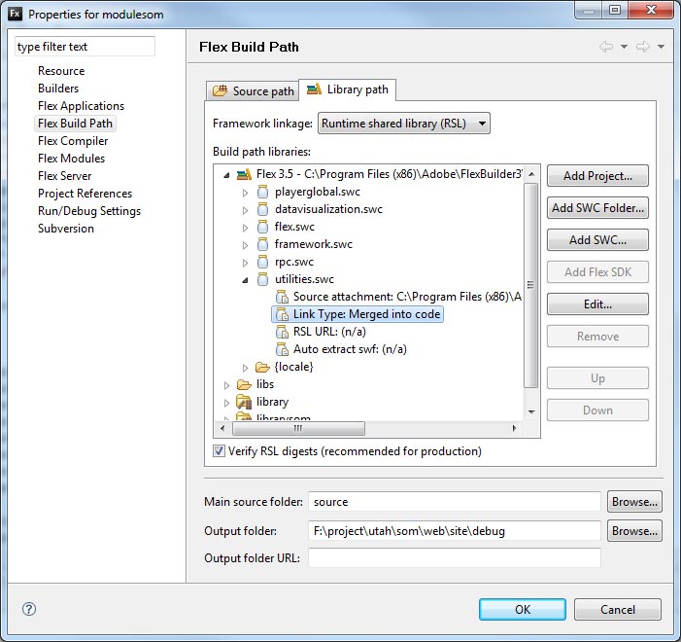Click the Add Project... button
The width and height of the screenshot is (681, 642).
tap(597, 176)
